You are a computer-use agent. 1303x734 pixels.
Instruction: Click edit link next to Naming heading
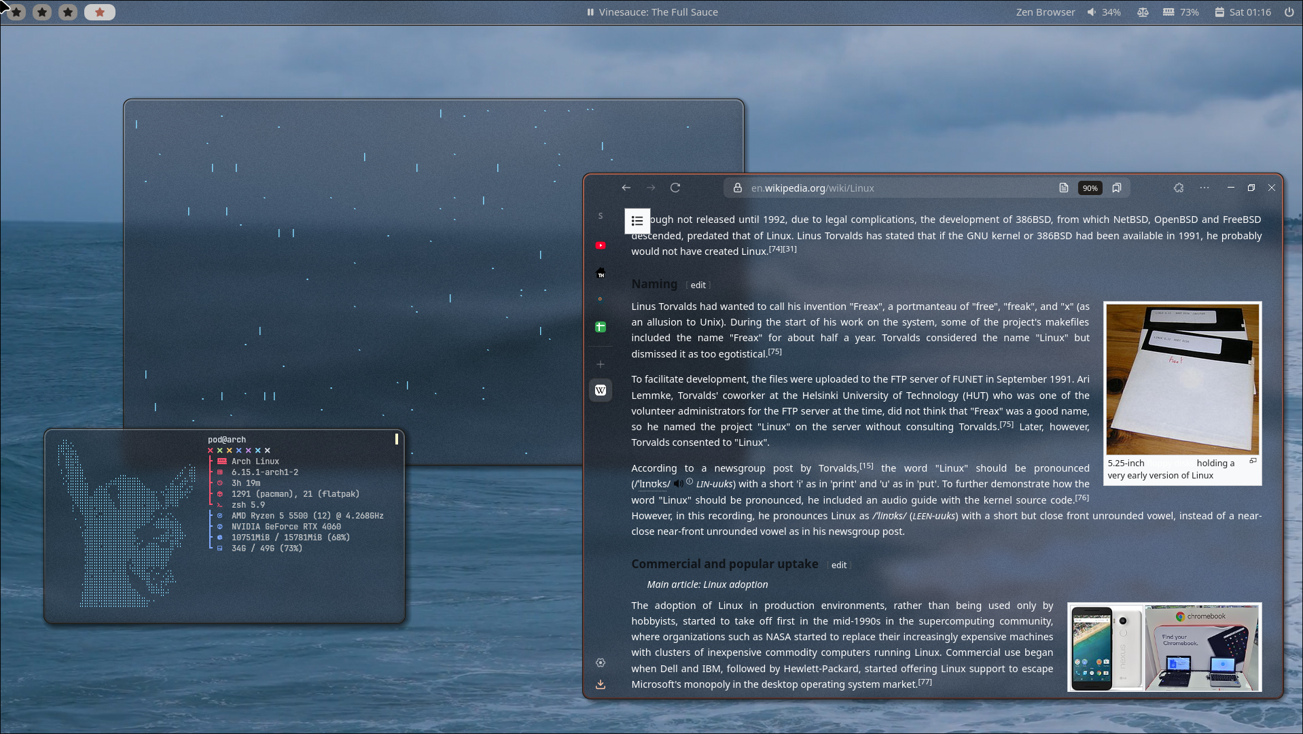698,285
